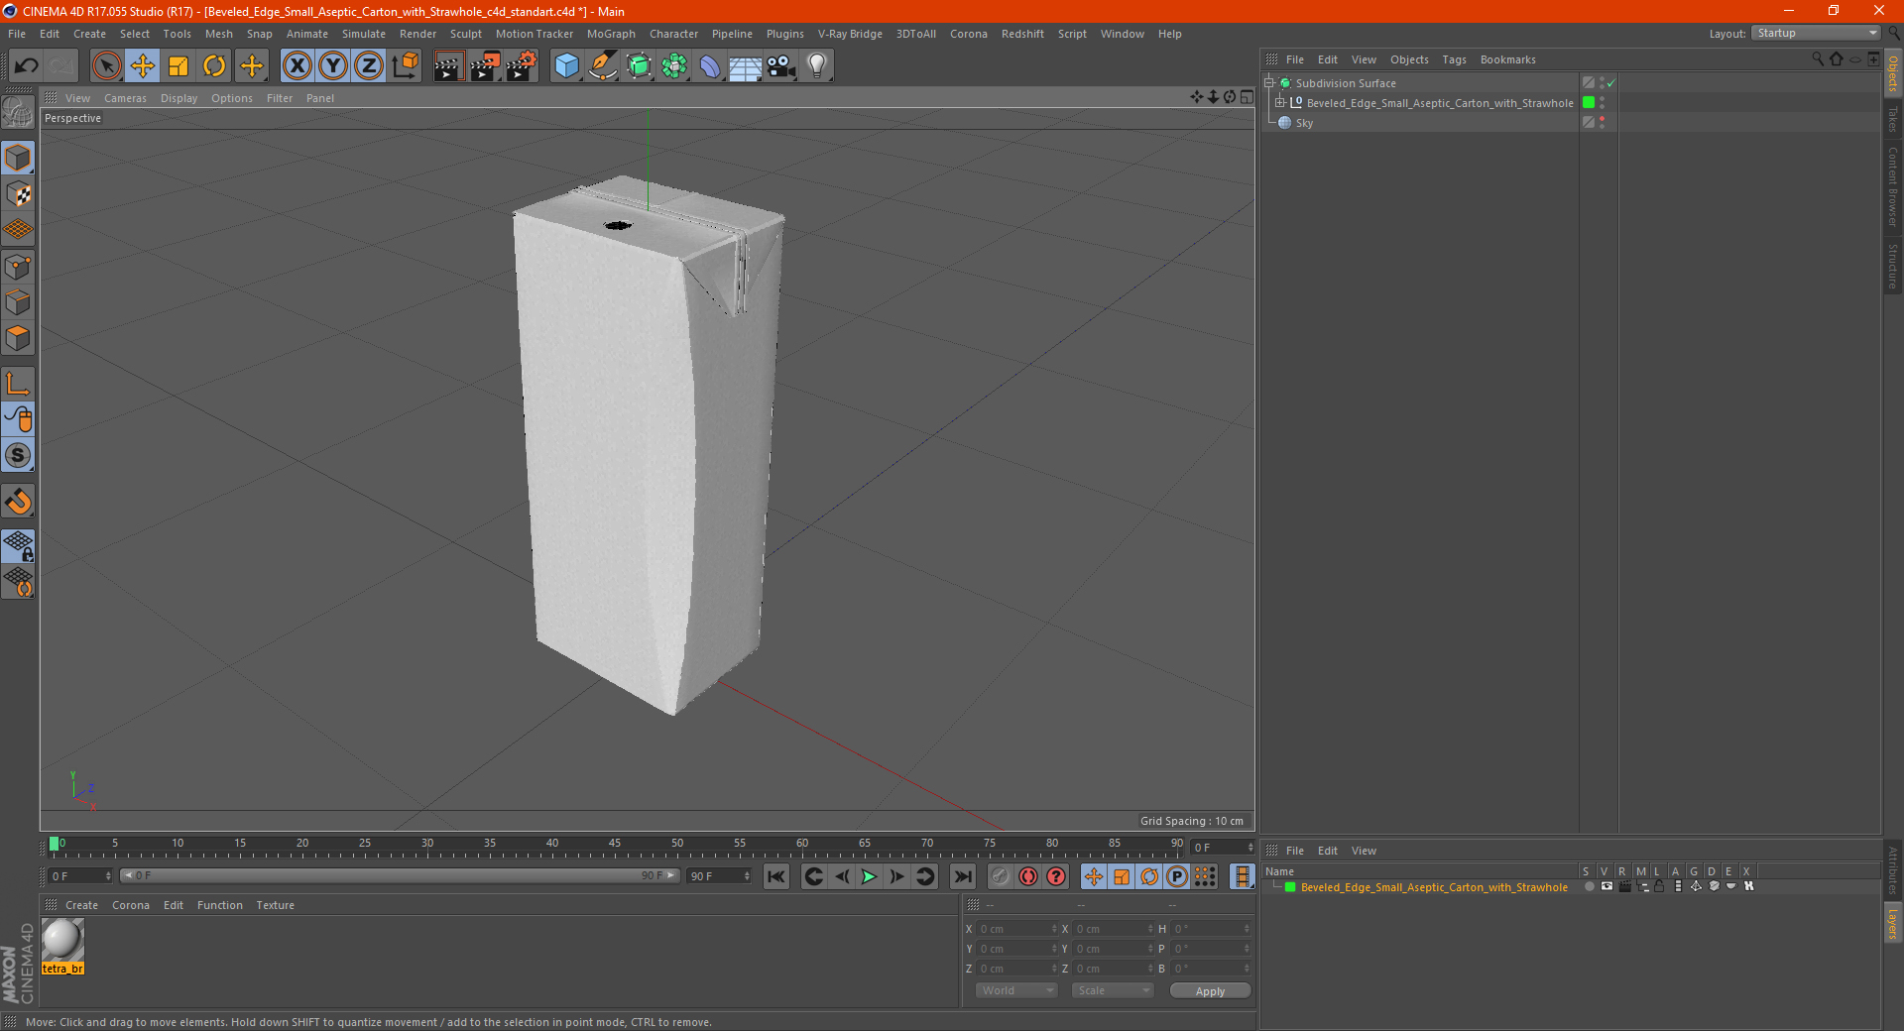Toggle X axis lock
Viewport: 1904px width, 1031px height.
(x=297, y=66)
